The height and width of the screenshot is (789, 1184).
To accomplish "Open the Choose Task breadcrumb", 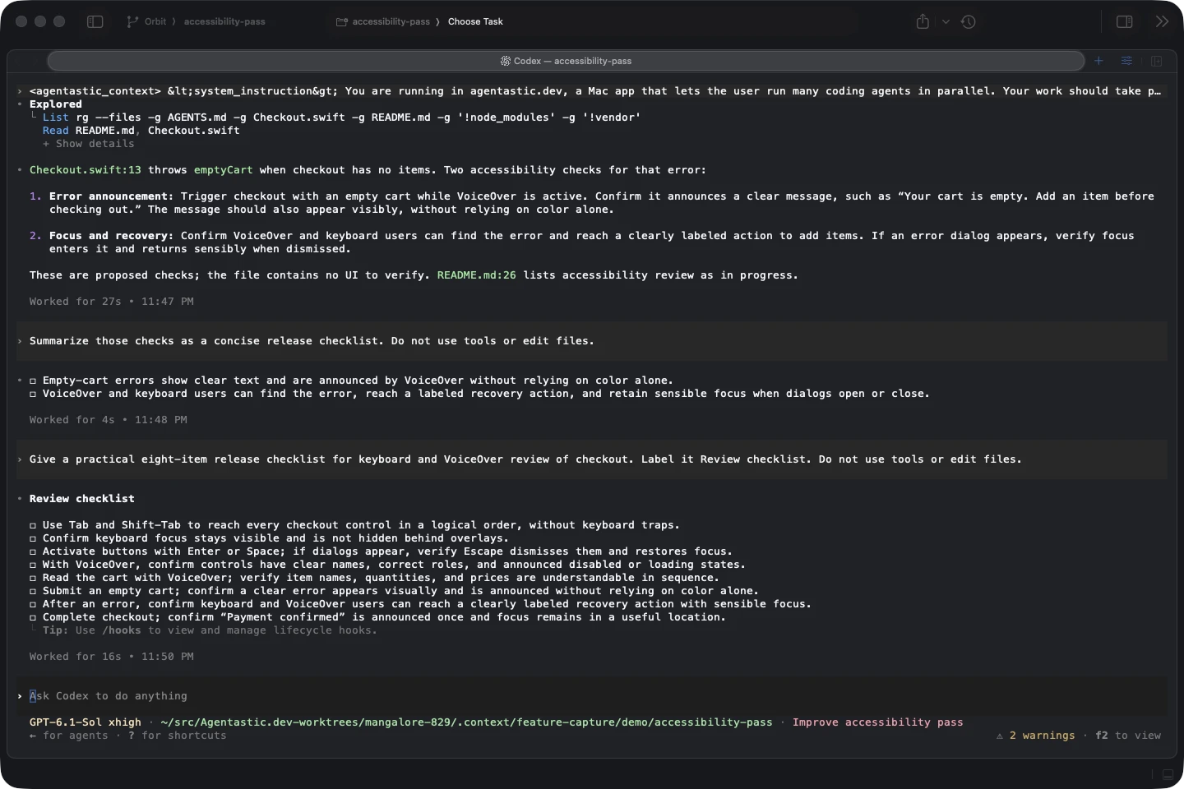I will [475, 21].
